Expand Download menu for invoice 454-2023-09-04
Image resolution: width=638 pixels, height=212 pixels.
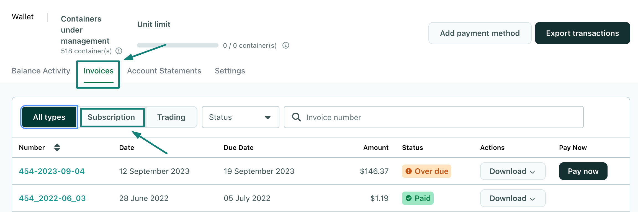pos(513,171)
